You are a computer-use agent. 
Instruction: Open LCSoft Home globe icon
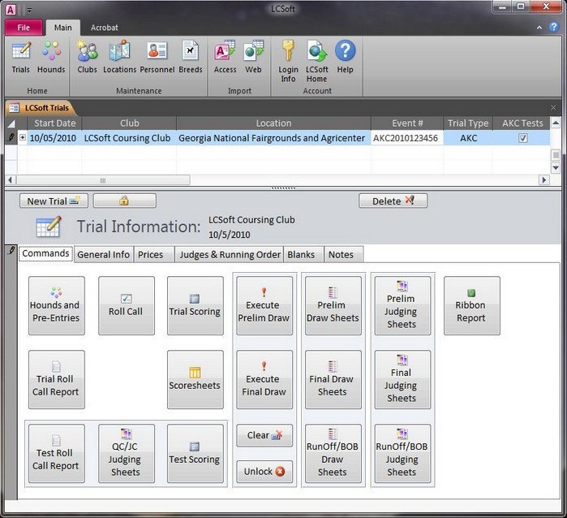point(317,62)
